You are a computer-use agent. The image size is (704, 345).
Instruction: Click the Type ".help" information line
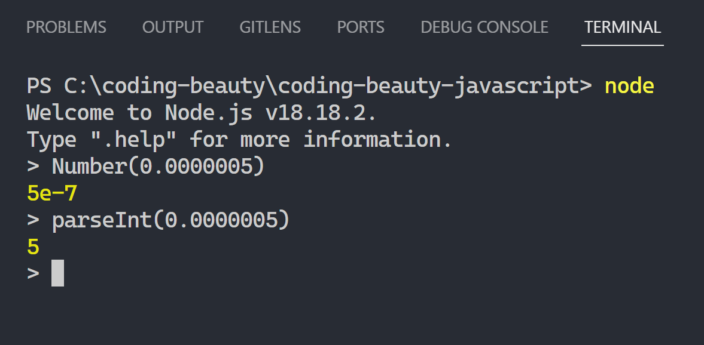239,139
